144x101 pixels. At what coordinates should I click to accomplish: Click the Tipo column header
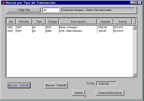(39, 22)
